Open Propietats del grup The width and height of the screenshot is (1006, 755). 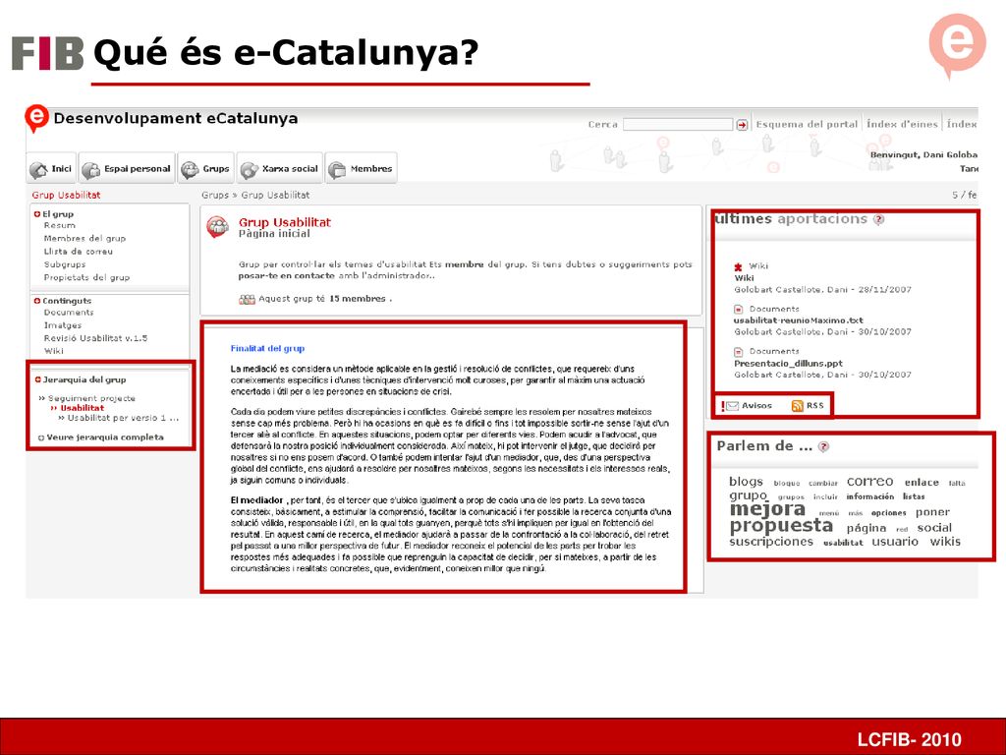86,277
